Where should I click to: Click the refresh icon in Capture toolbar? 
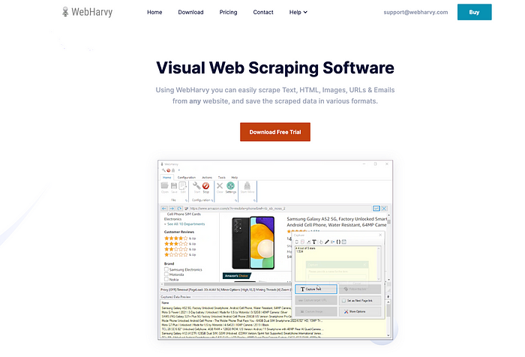pyautogui.click(x=297, y=241)
